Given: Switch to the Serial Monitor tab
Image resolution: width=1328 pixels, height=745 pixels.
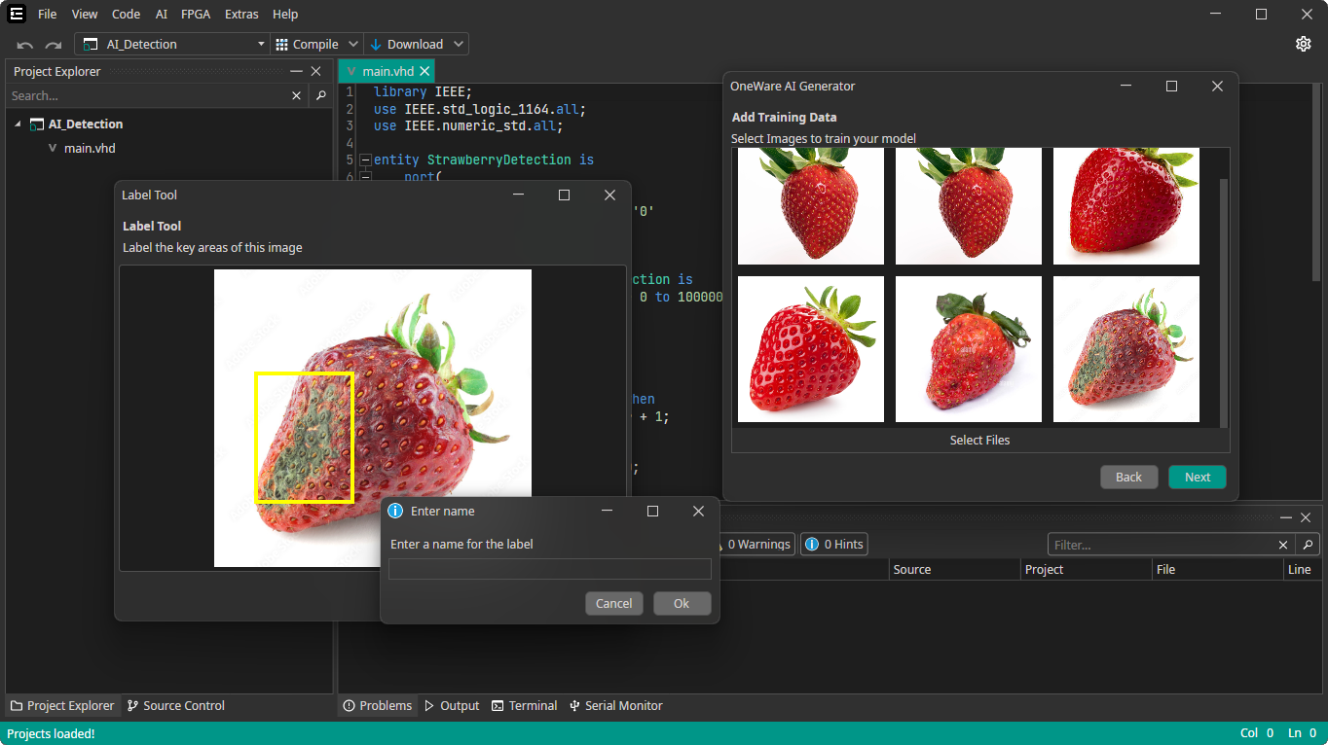Looking at the screenshot, I should click(x=615, y=705).
